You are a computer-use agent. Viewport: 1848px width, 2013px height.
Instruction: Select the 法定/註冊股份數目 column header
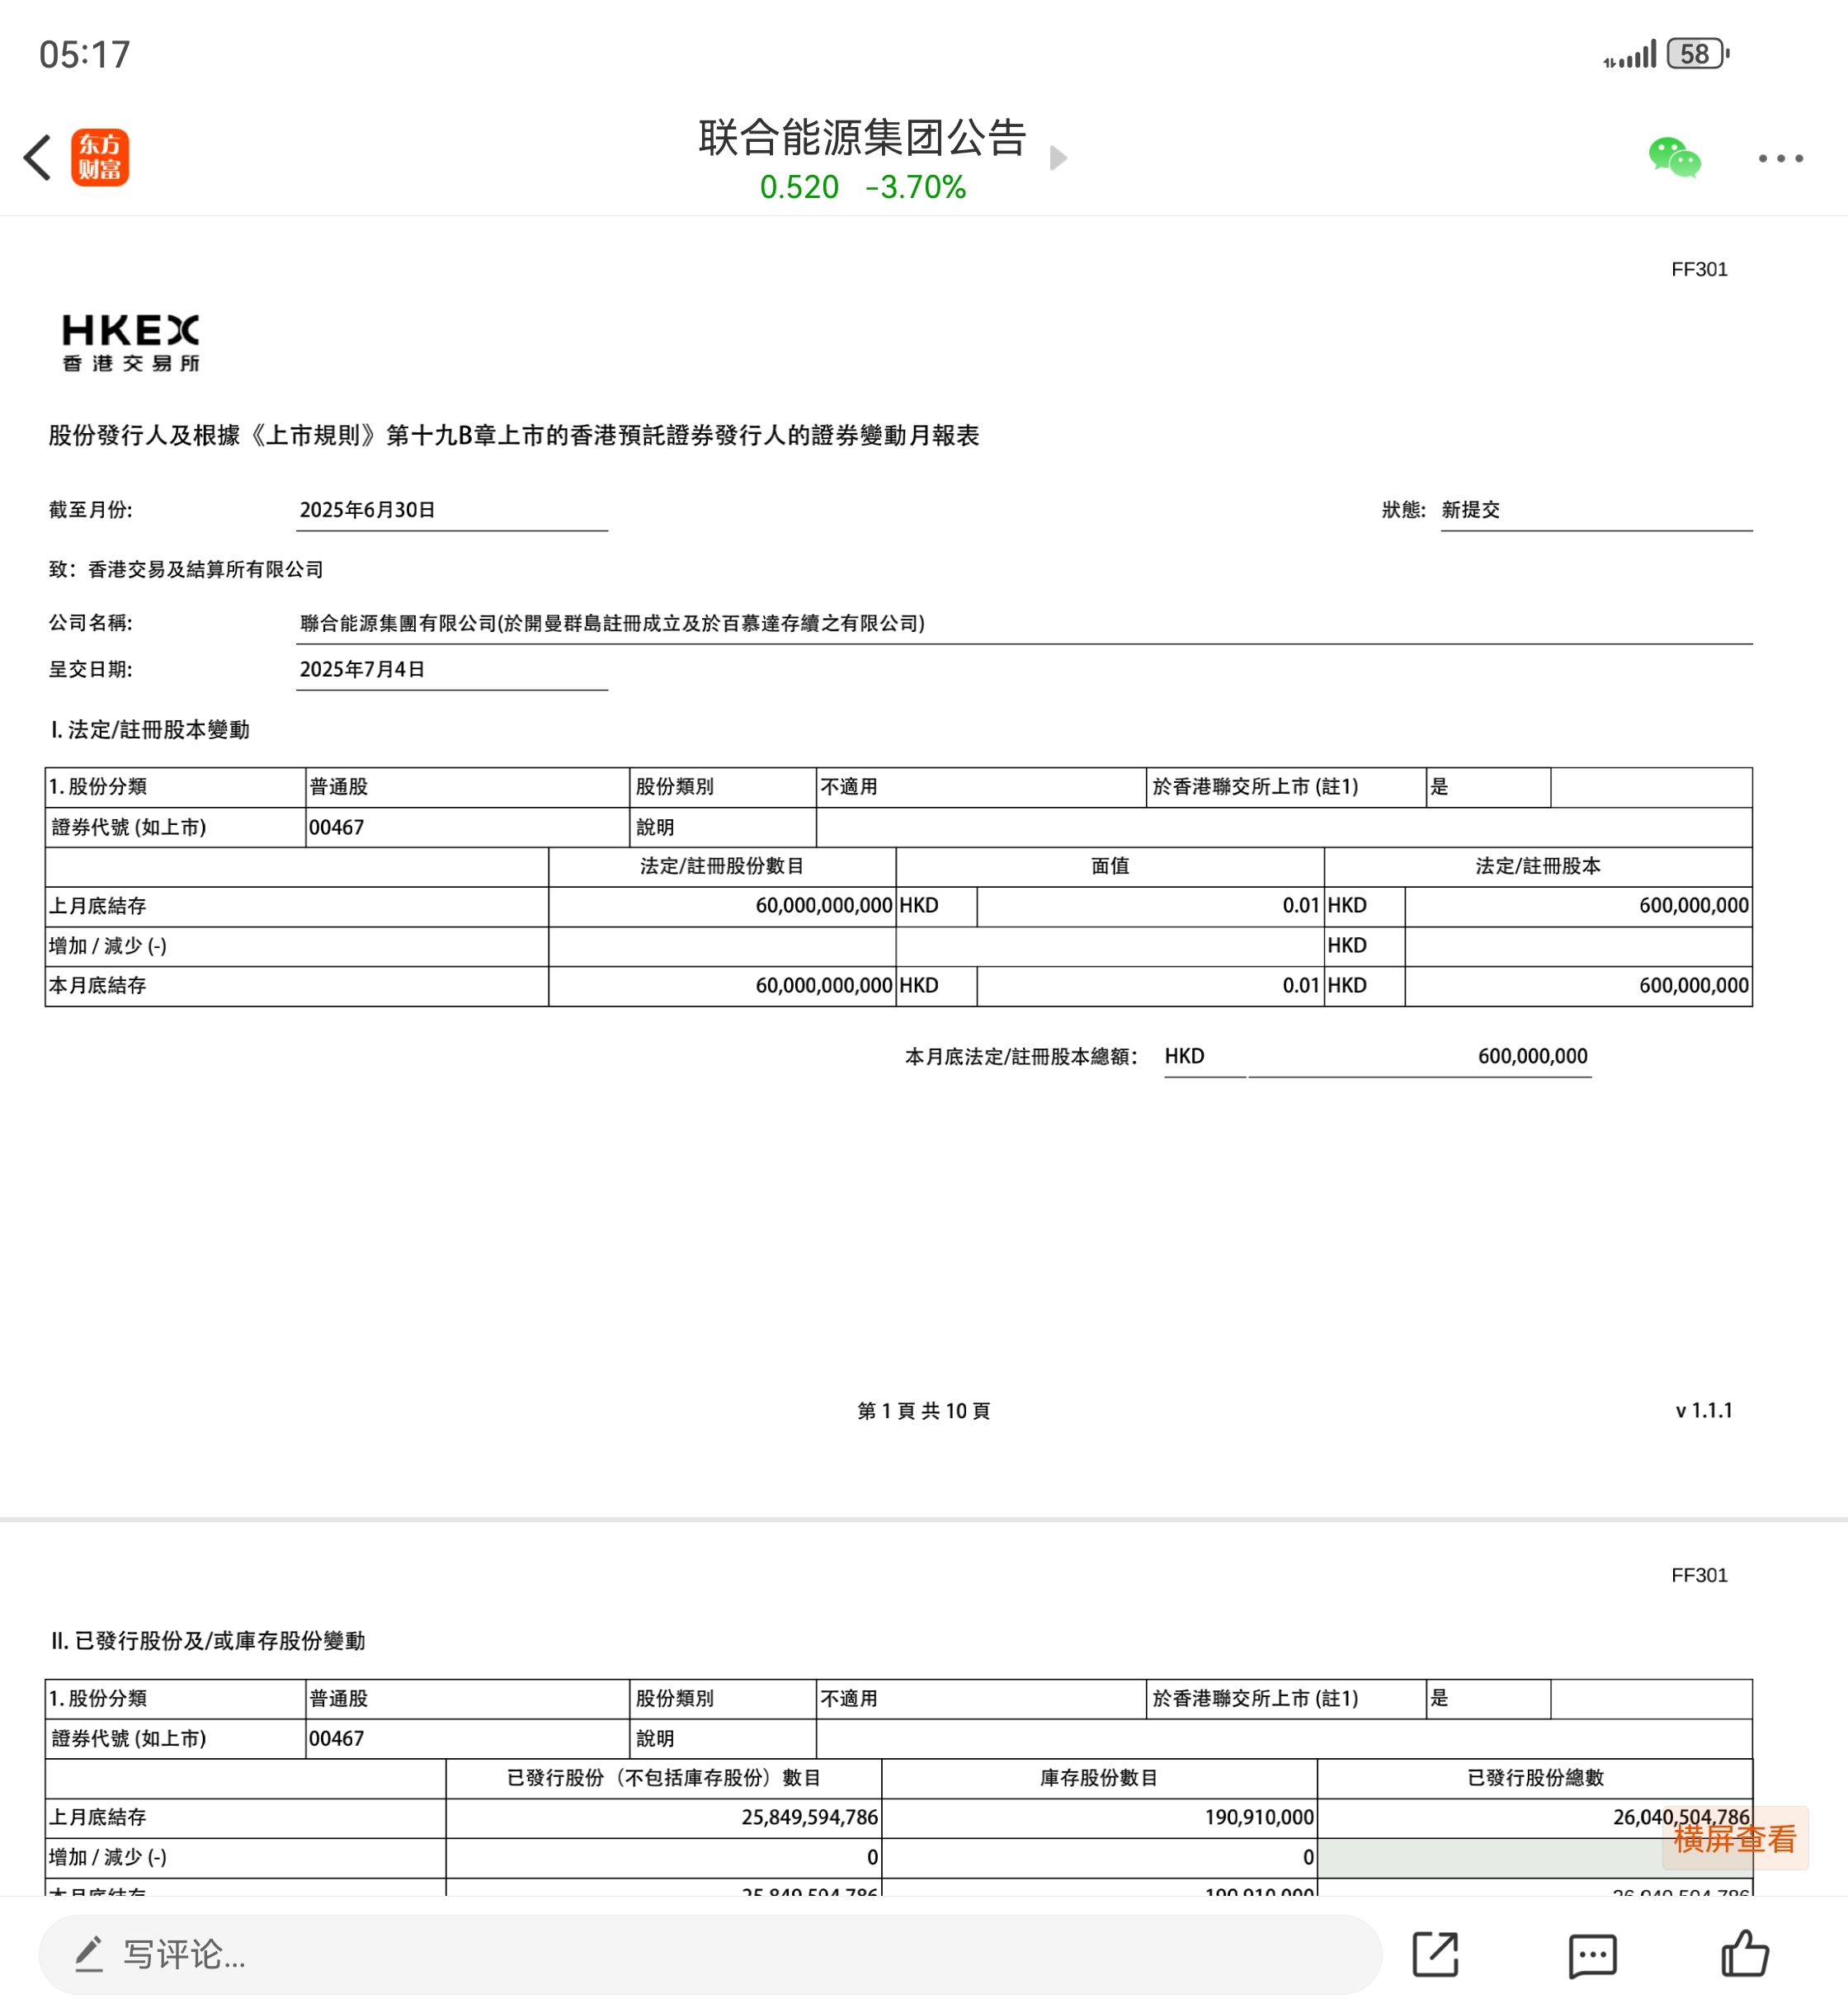coord(722,866)
